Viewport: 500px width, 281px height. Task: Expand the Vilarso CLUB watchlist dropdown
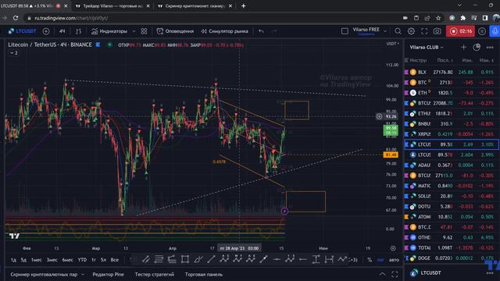pos(427,47)
